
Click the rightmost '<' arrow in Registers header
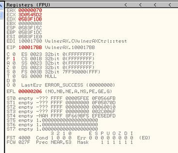(170, 5)
